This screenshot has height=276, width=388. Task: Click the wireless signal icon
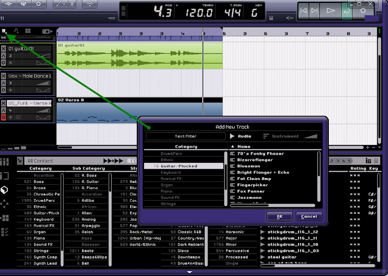point(90,4)
